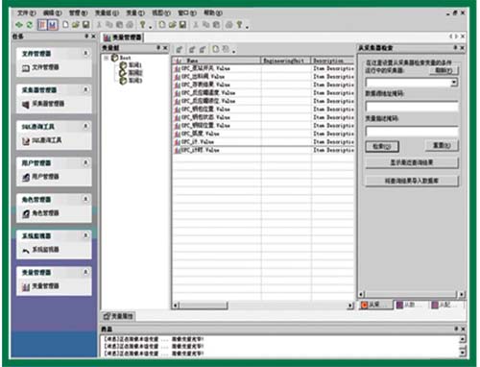
Task: Click the variable list horizontal scrollbar thumb
Action: (203, 306)
